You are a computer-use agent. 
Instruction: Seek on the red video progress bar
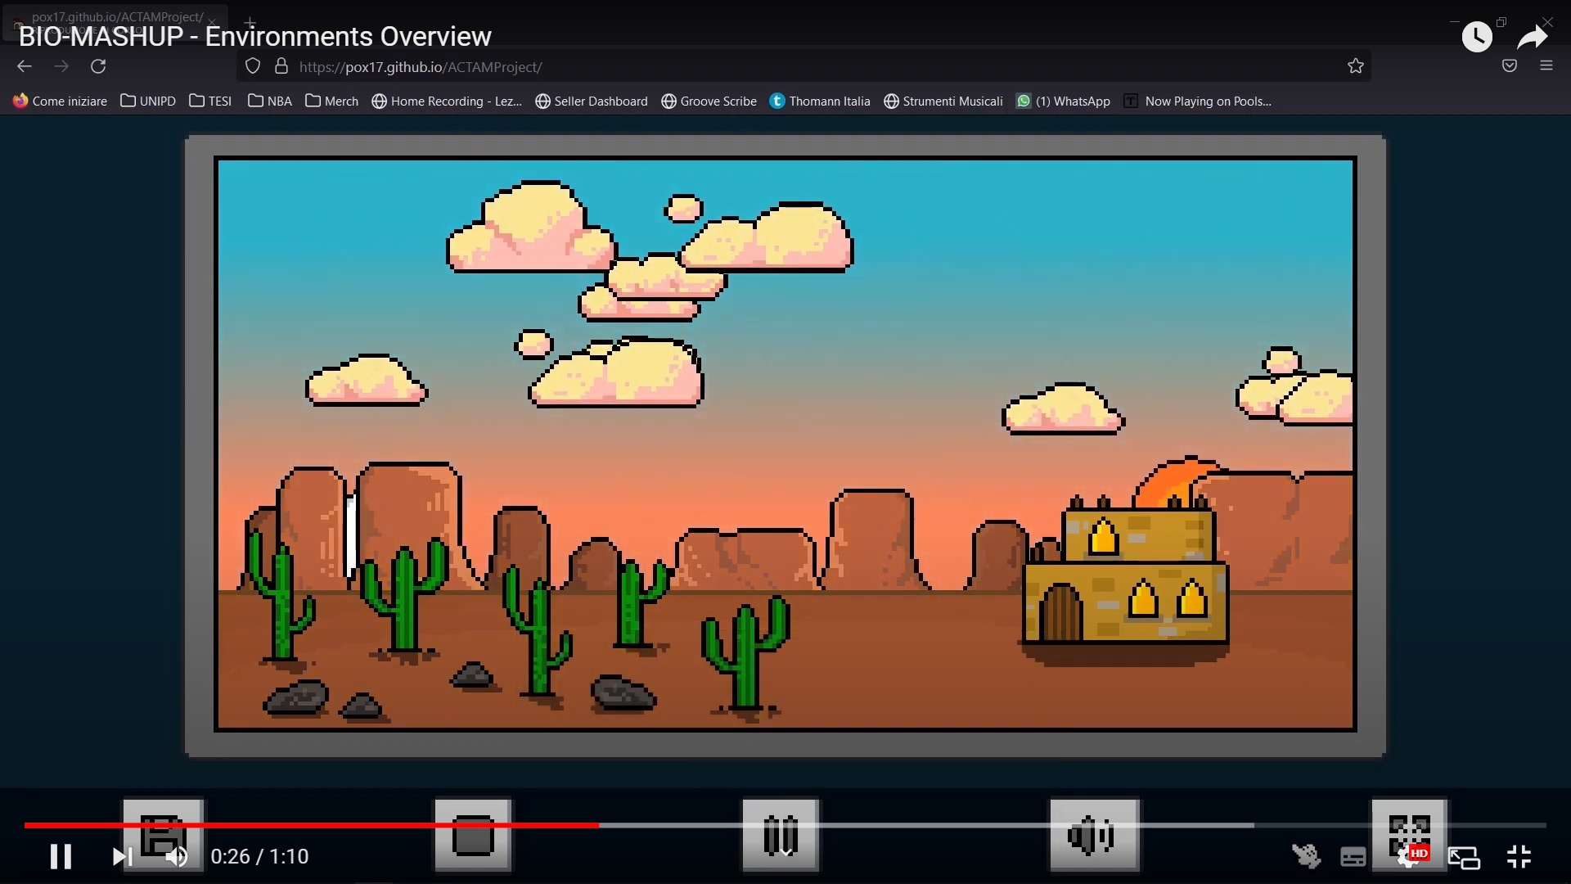327,825
